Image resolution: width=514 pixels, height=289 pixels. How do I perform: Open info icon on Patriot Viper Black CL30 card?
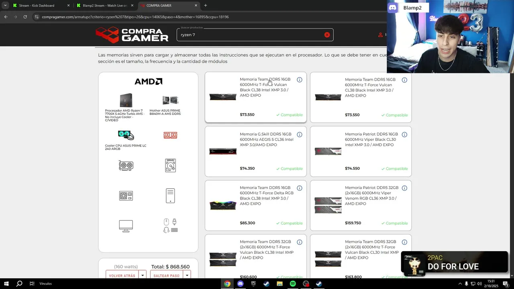404,134
